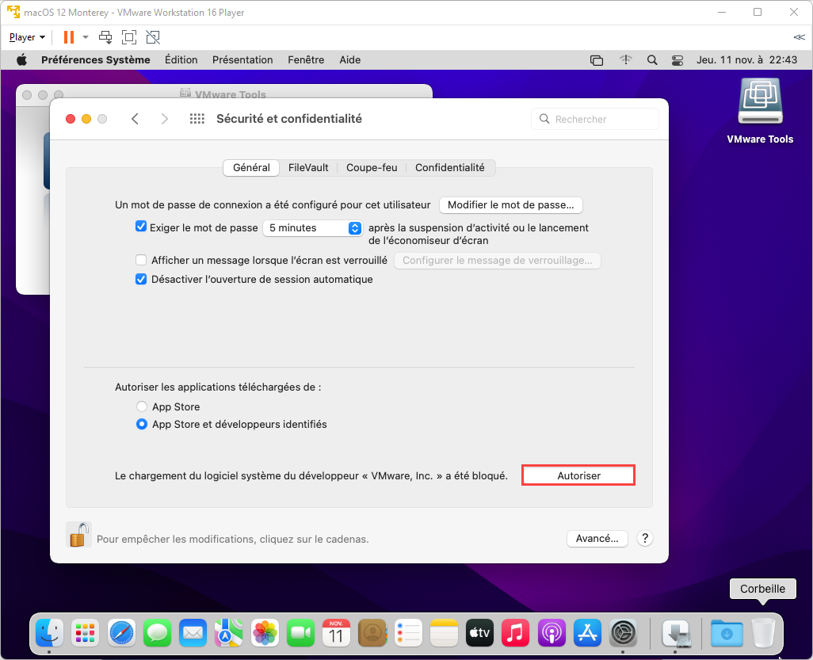
Task: Enable 'Afficher un message lorsque l'écran est verrouillé'
Action: coord(140,259)
